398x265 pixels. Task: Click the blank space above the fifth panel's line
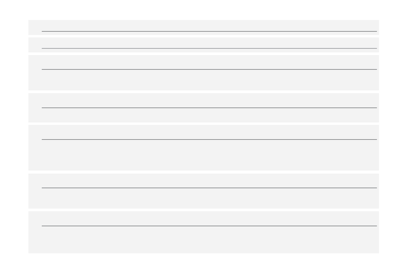(x=209, y=132)
